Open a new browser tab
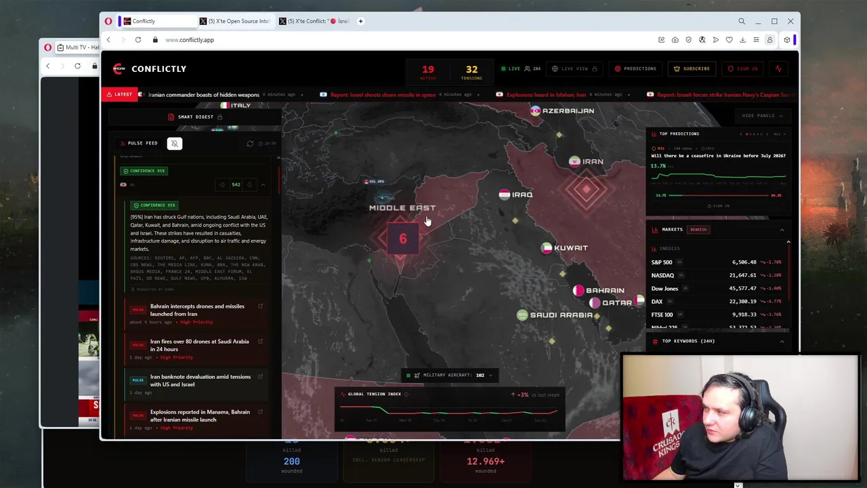The width and height of the screenshot is (867, 488). tap(360, 21)
